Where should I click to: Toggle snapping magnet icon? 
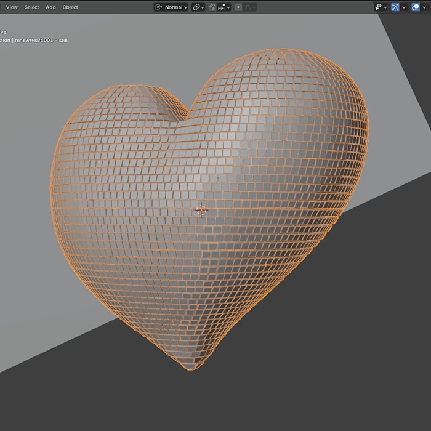click(x=212, y=7)
